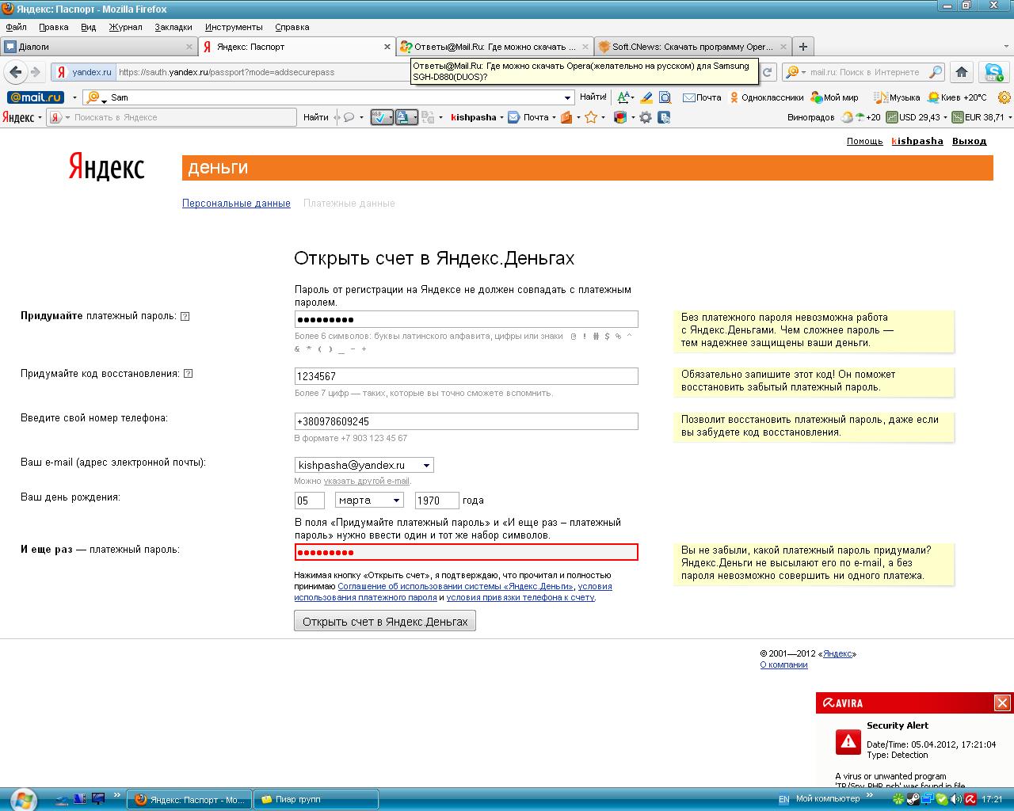This screenshot has height=811, width=1014.
Task: Click the Найти! button on the Mail.ru toolbar
Action: click(x=593, y=97)
